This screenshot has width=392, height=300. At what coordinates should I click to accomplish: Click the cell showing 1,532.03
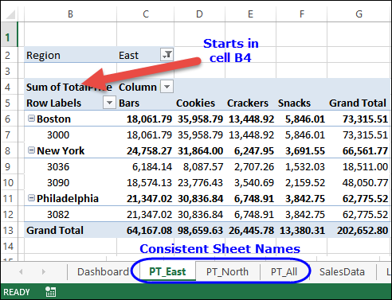pos(302,166)
